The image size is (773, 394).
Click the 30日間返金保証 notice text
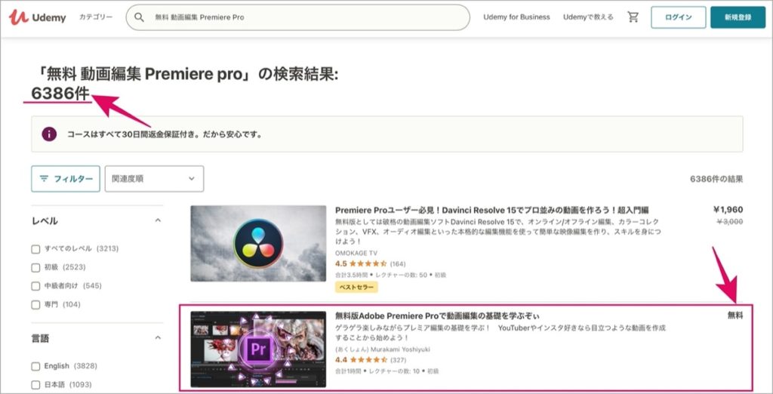165,134
